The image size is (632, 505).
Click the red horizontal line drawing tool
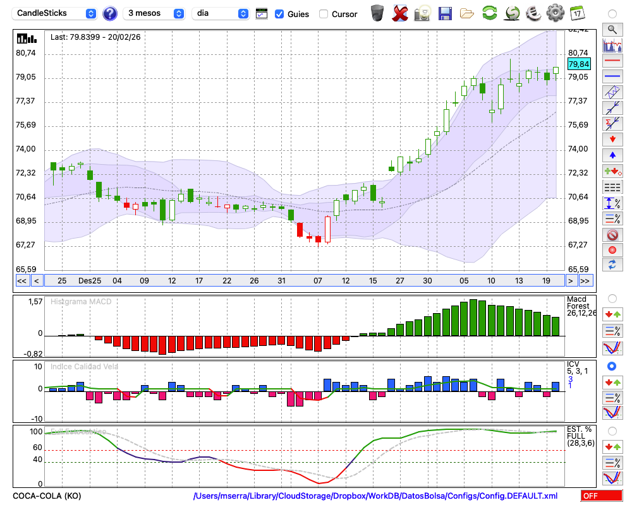click(x=612, y=61)
